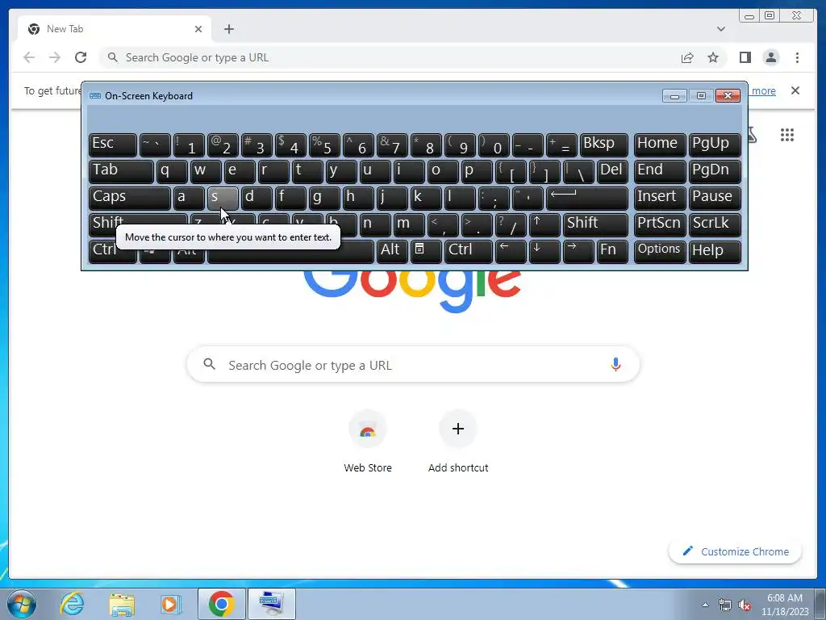The image size is (826, 620).
Task: Go back with Chrome's back arrow
Action: click(30, 57)
